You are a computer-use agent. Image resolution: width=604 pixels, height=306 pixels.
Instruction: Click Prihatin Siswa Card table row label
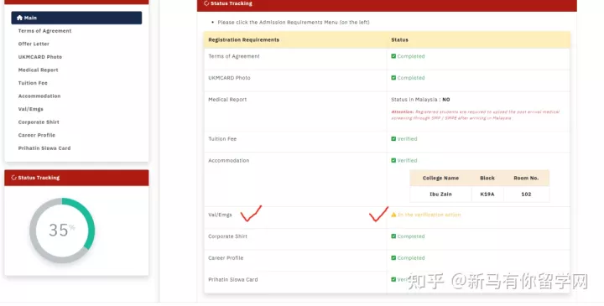coord(233,279)
